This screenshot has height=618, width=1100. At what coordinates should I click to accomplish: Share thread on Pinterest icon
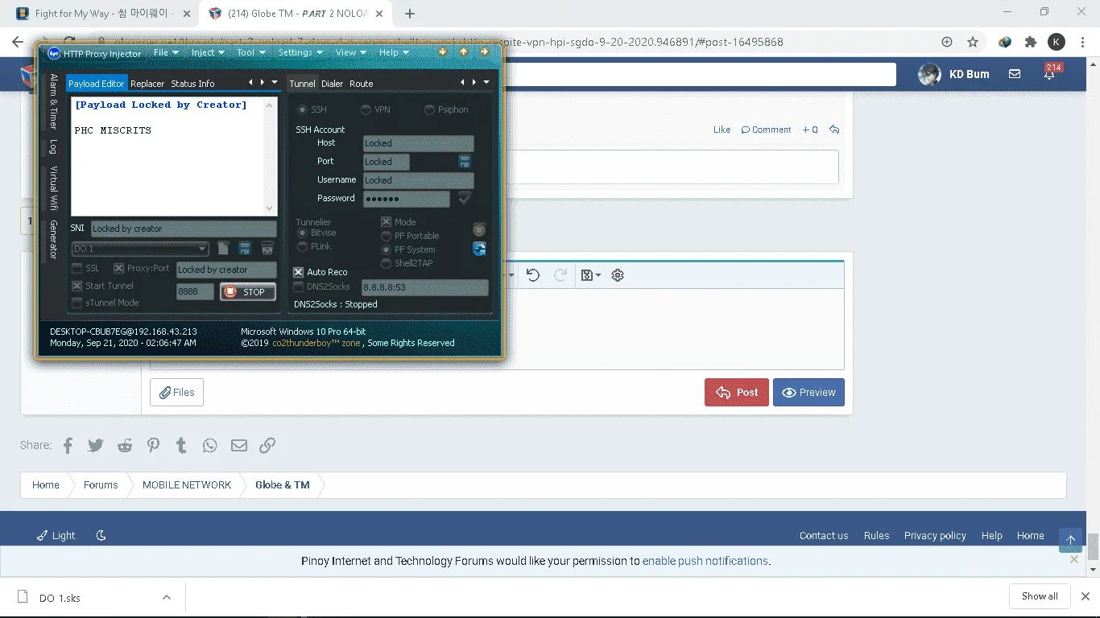click(153, 445)
